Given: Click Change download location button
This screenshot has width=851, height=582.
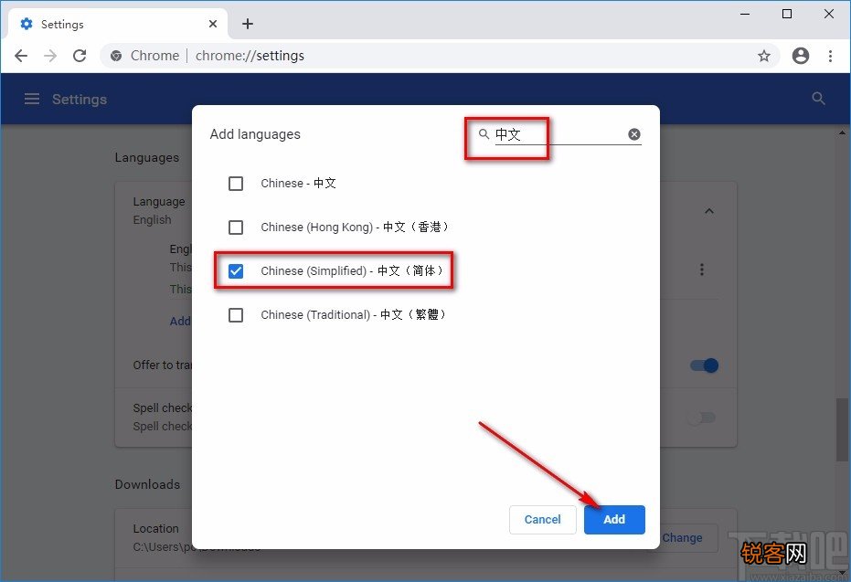Looking at the screenshot, I should tap(682, 537).
